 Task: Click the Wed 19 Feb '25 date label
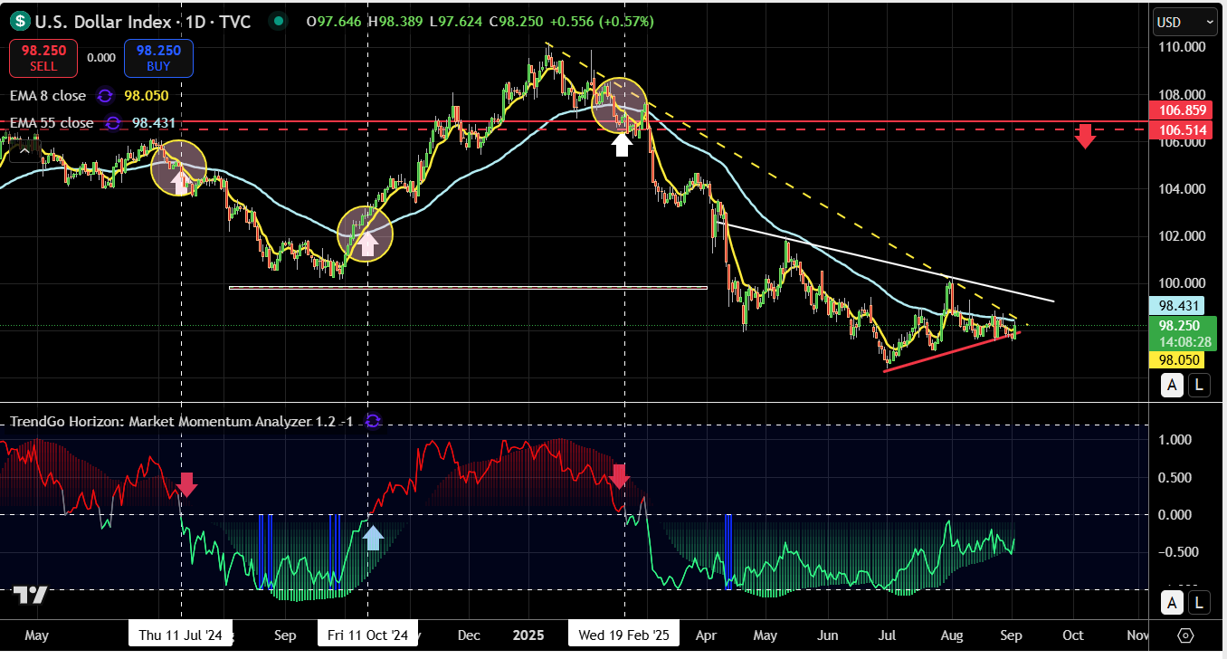tap(624, 635)
